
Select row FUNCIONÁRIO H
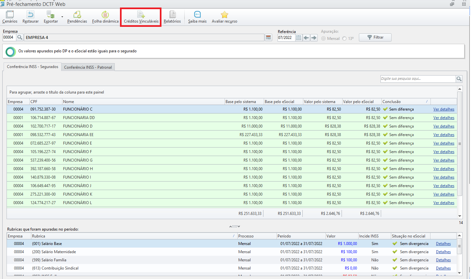pos(232,169)
